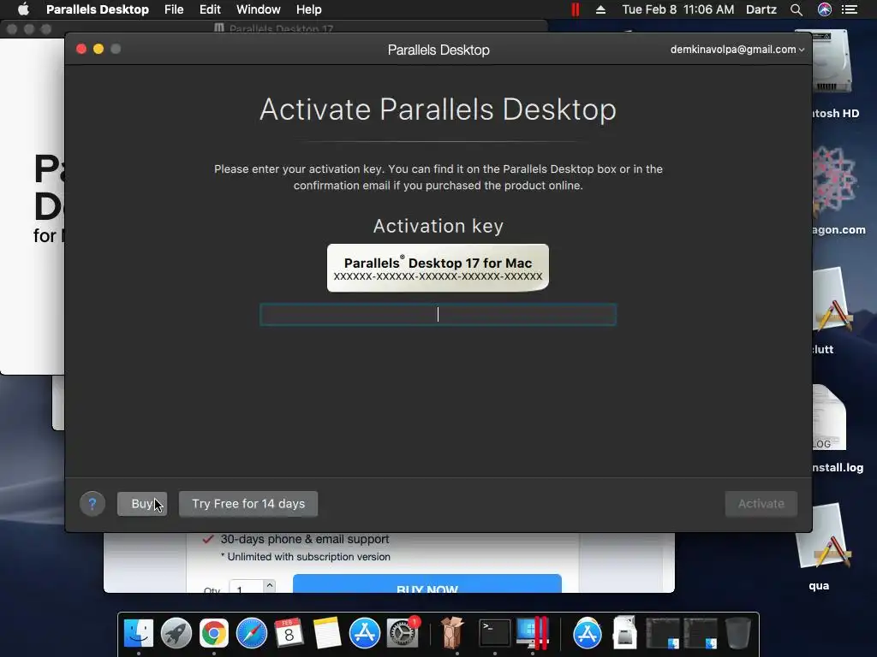Restore the second minimized window beside Trash
This screenshot has width=877, height=657.
coord(701,634)
